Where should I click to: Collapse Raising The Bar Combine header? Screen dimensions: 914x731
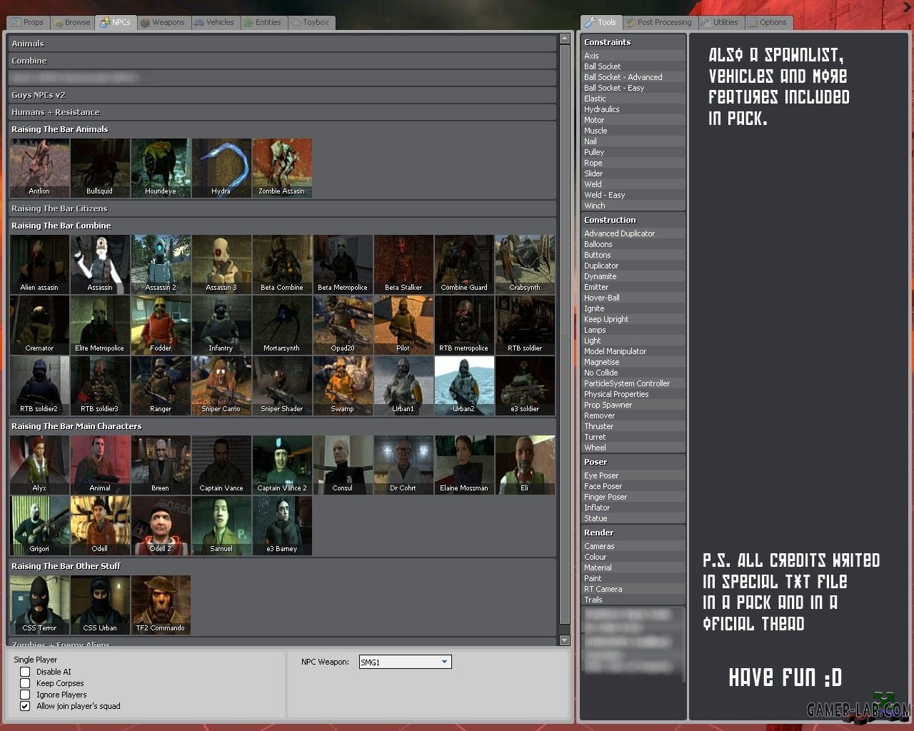click(282, 226)
